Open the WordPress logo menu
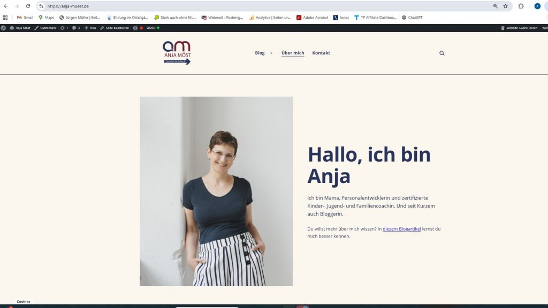The image size is (548, 308). 3,28
